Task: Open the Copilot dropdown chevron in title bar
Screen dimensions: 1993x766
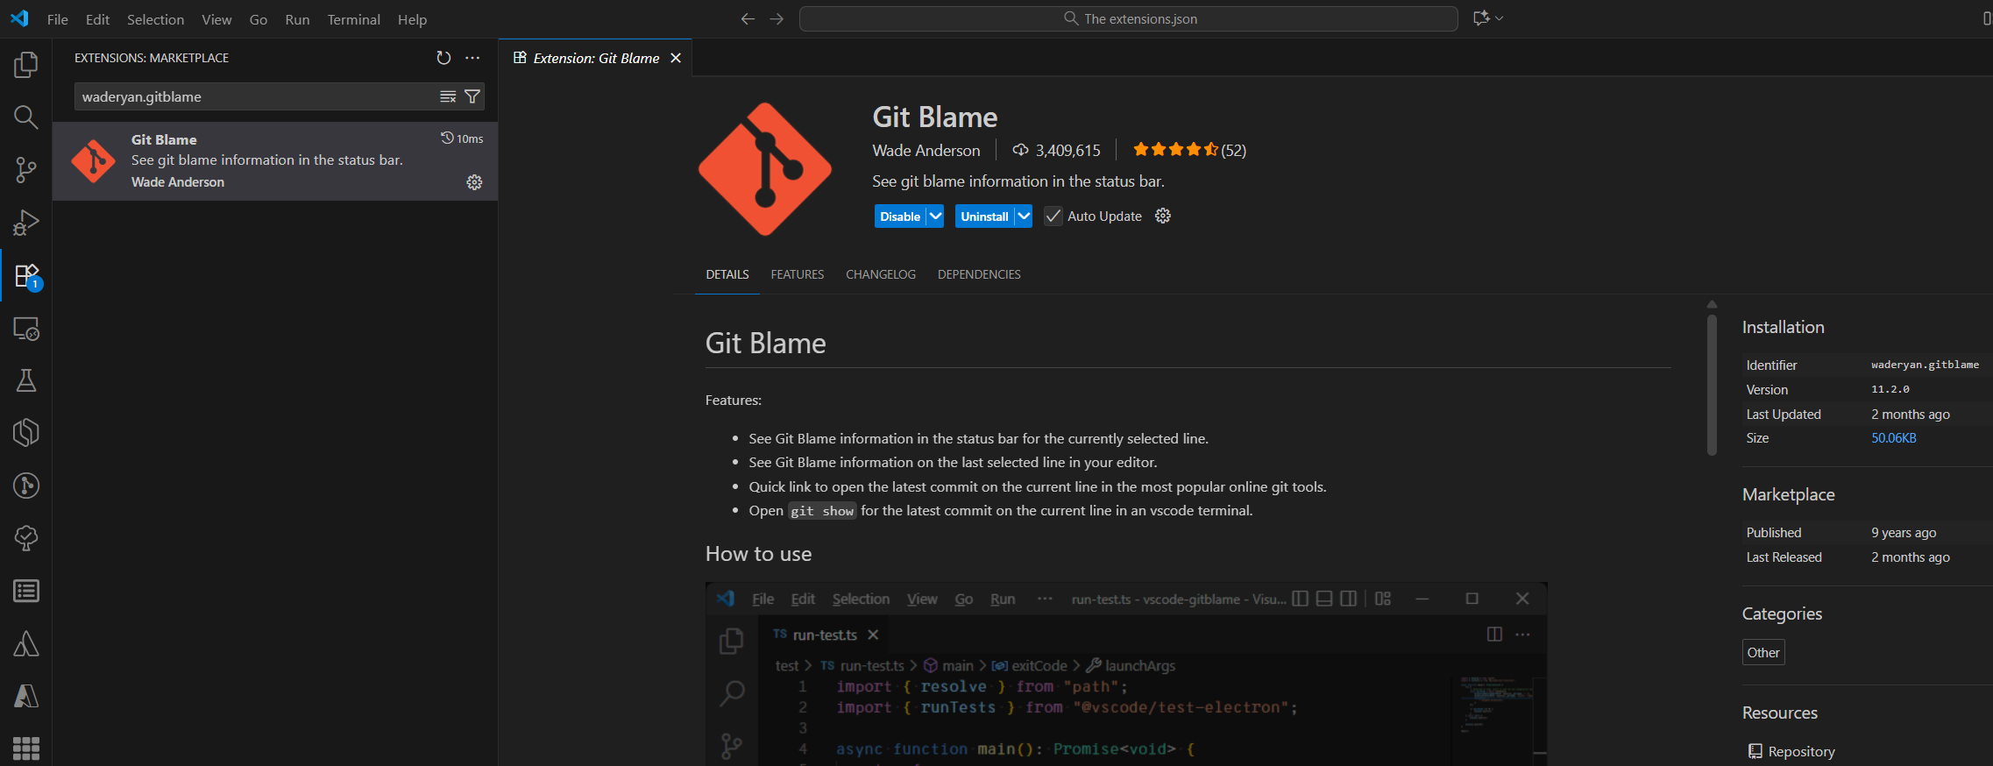Action: tap(1500, 18)
